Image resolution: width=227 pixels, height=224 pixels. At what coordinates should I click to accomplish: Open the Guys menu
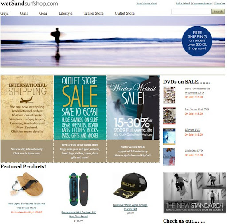(x=4, y=13)
